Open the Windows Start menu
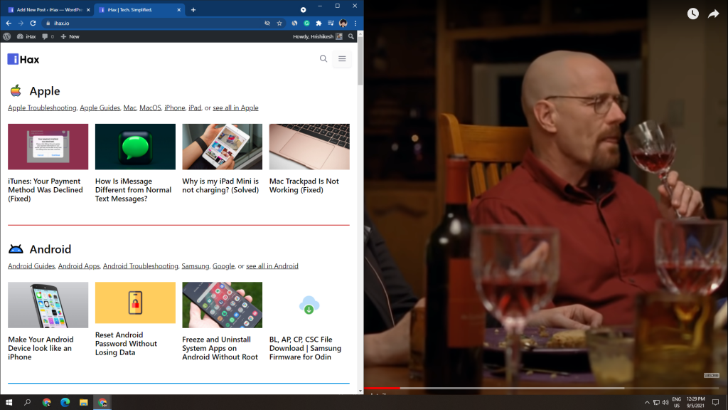The width and height of the screenshot is (728, 410). [9, 402]
